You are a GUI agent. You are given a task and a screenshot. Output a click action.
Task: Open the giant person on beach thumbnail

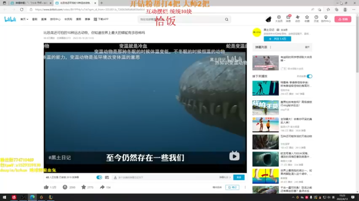point(266,125)
